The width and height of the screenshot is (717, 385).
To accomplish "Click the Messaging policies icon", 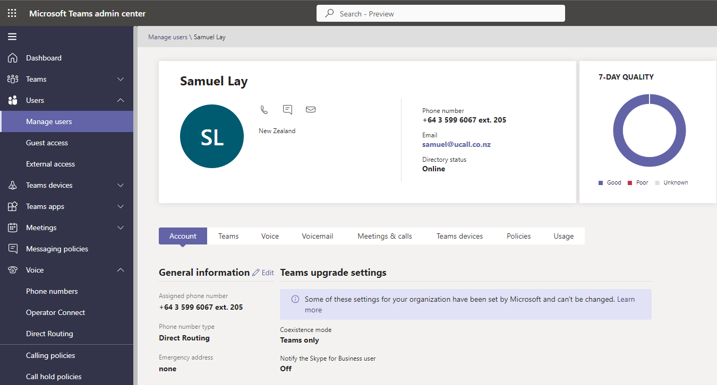I will tap(13, 249).
